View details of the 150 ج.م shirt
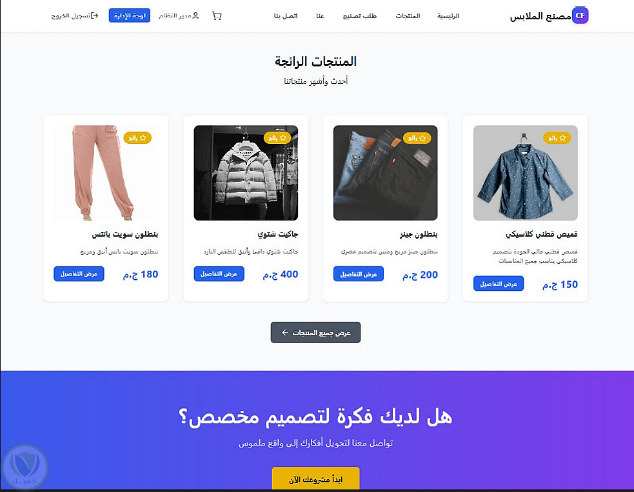634x492 pixels. click(x=499, y=284)
